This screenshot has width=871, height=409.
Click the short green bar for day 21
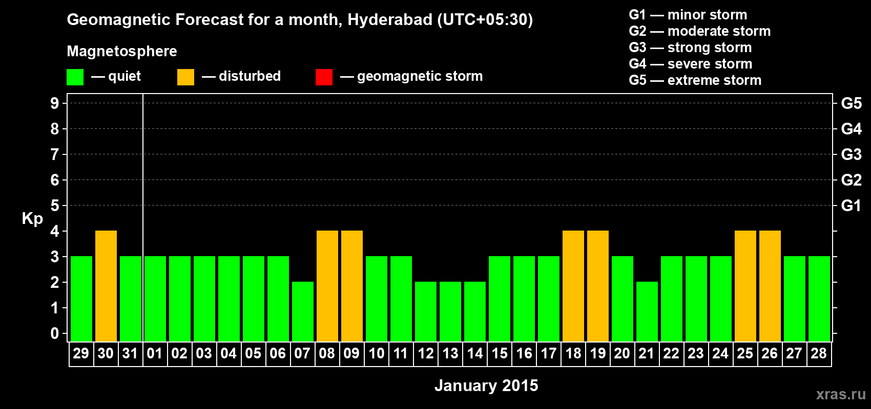pyautogui.click(x=647, y=312)
